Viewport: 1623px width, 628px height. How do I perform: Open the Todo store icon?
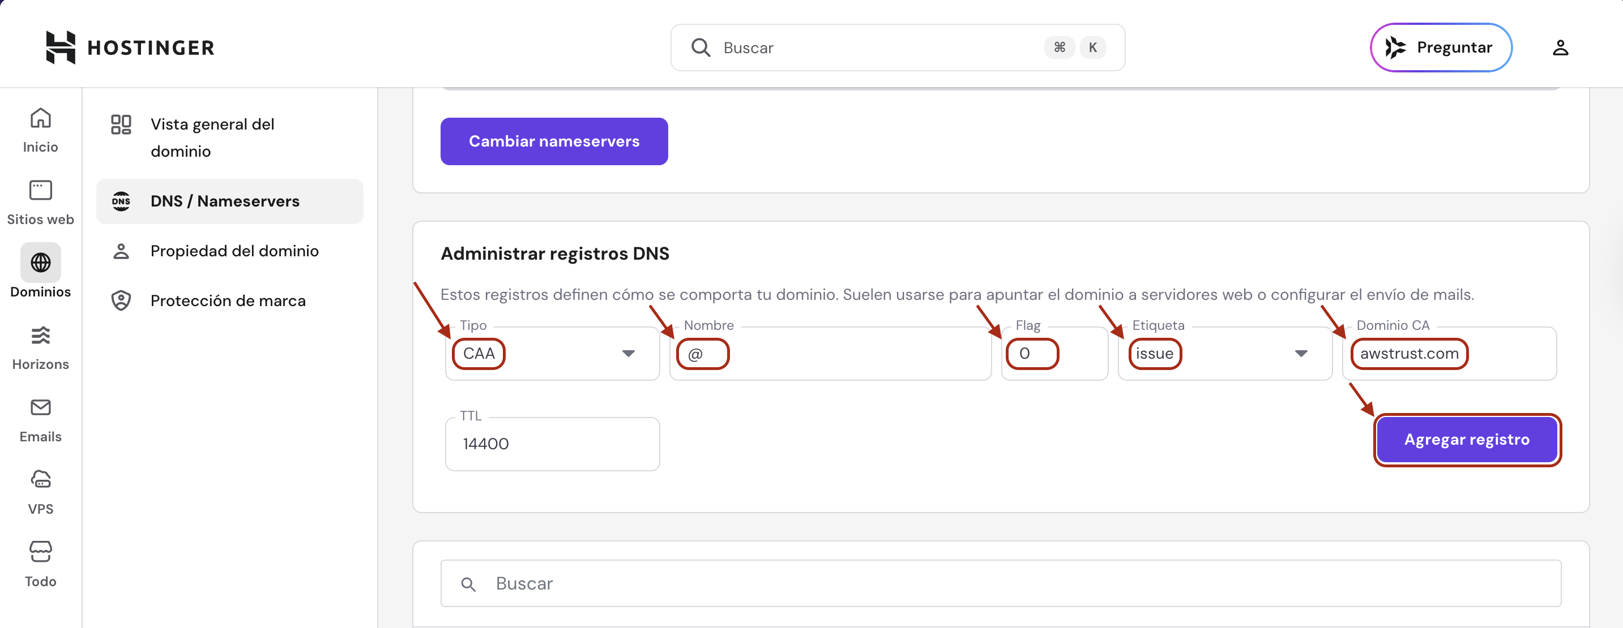(40, 552)
